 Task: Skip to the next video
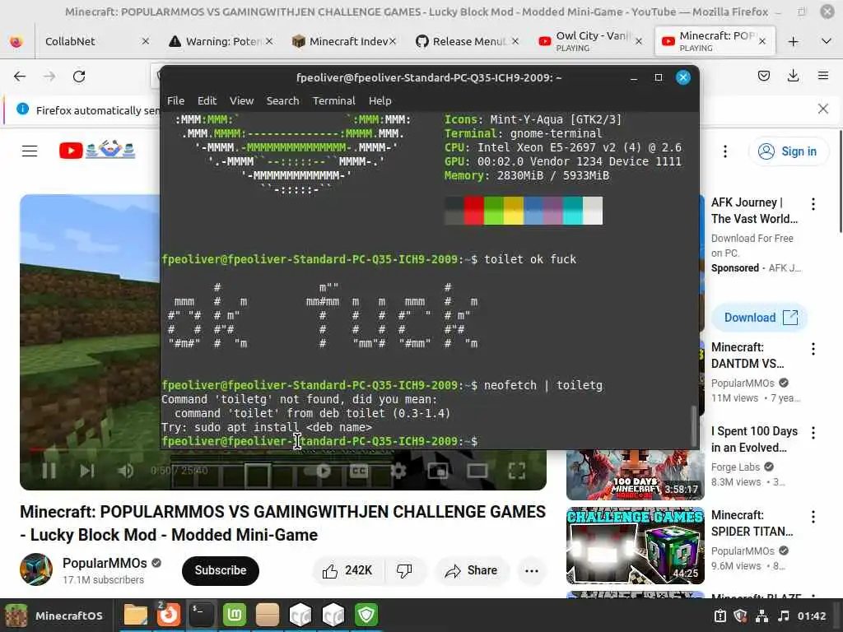coord(86,471)
